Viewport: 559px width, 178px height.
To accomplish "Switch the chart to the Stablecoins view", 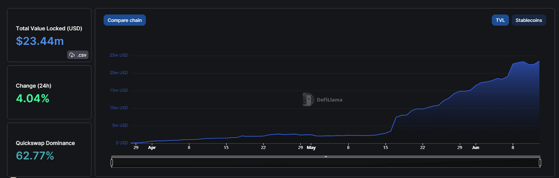I will tap(529, 20).
